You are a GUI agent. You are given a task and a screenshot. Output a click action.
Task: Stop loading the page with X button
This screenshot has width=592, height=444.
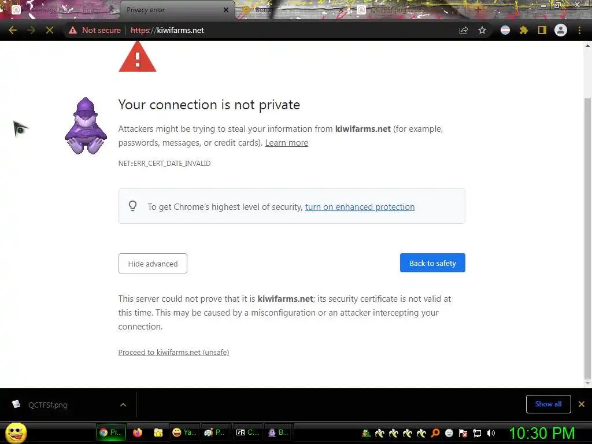pyautogui.click(x=50, y=30)
